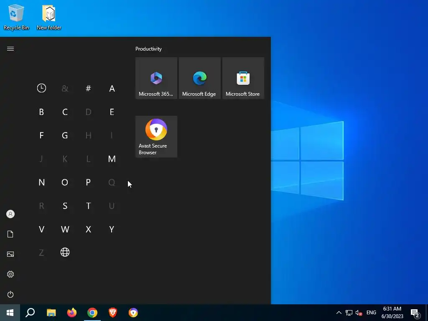The image size is (428, 321).
Task: Select letter P in alphabet grid
Action: pyautogui.click(x=88, y=182)
